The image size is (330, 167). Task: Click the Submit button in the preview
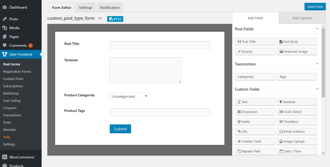coord(120,129)
